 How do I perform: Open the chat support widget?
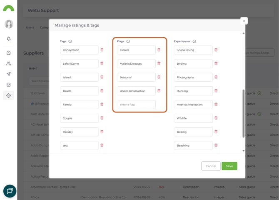click(x=10, y=191)
